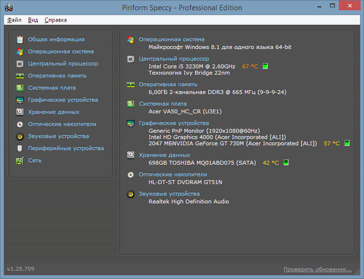
Task: Click green temperature indicator next to 42 °C
Action: pyautogui.click(x=286, y=162)
